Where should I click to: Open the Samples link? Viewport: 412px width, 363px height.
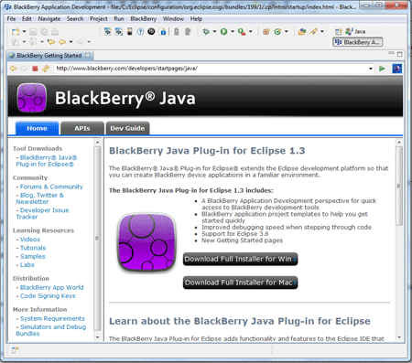[33, 256]
